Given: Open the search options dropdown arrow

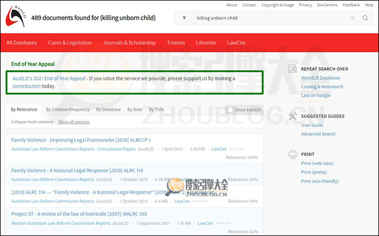Looking at the screenshot, I should click(184, 18).
